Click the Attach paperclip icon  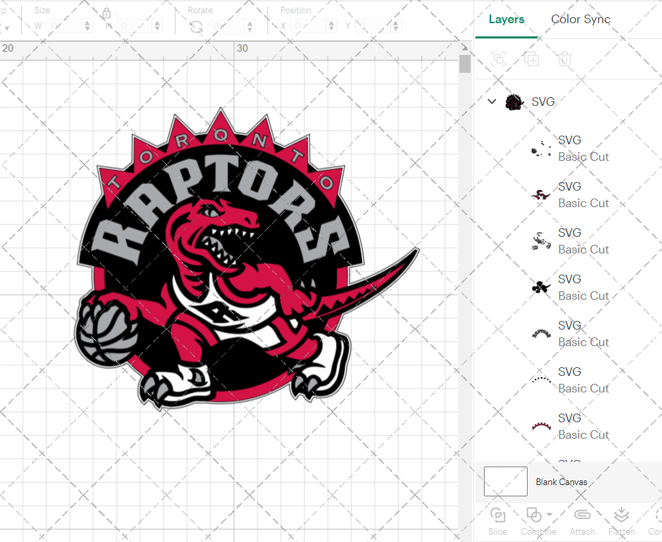582,515
